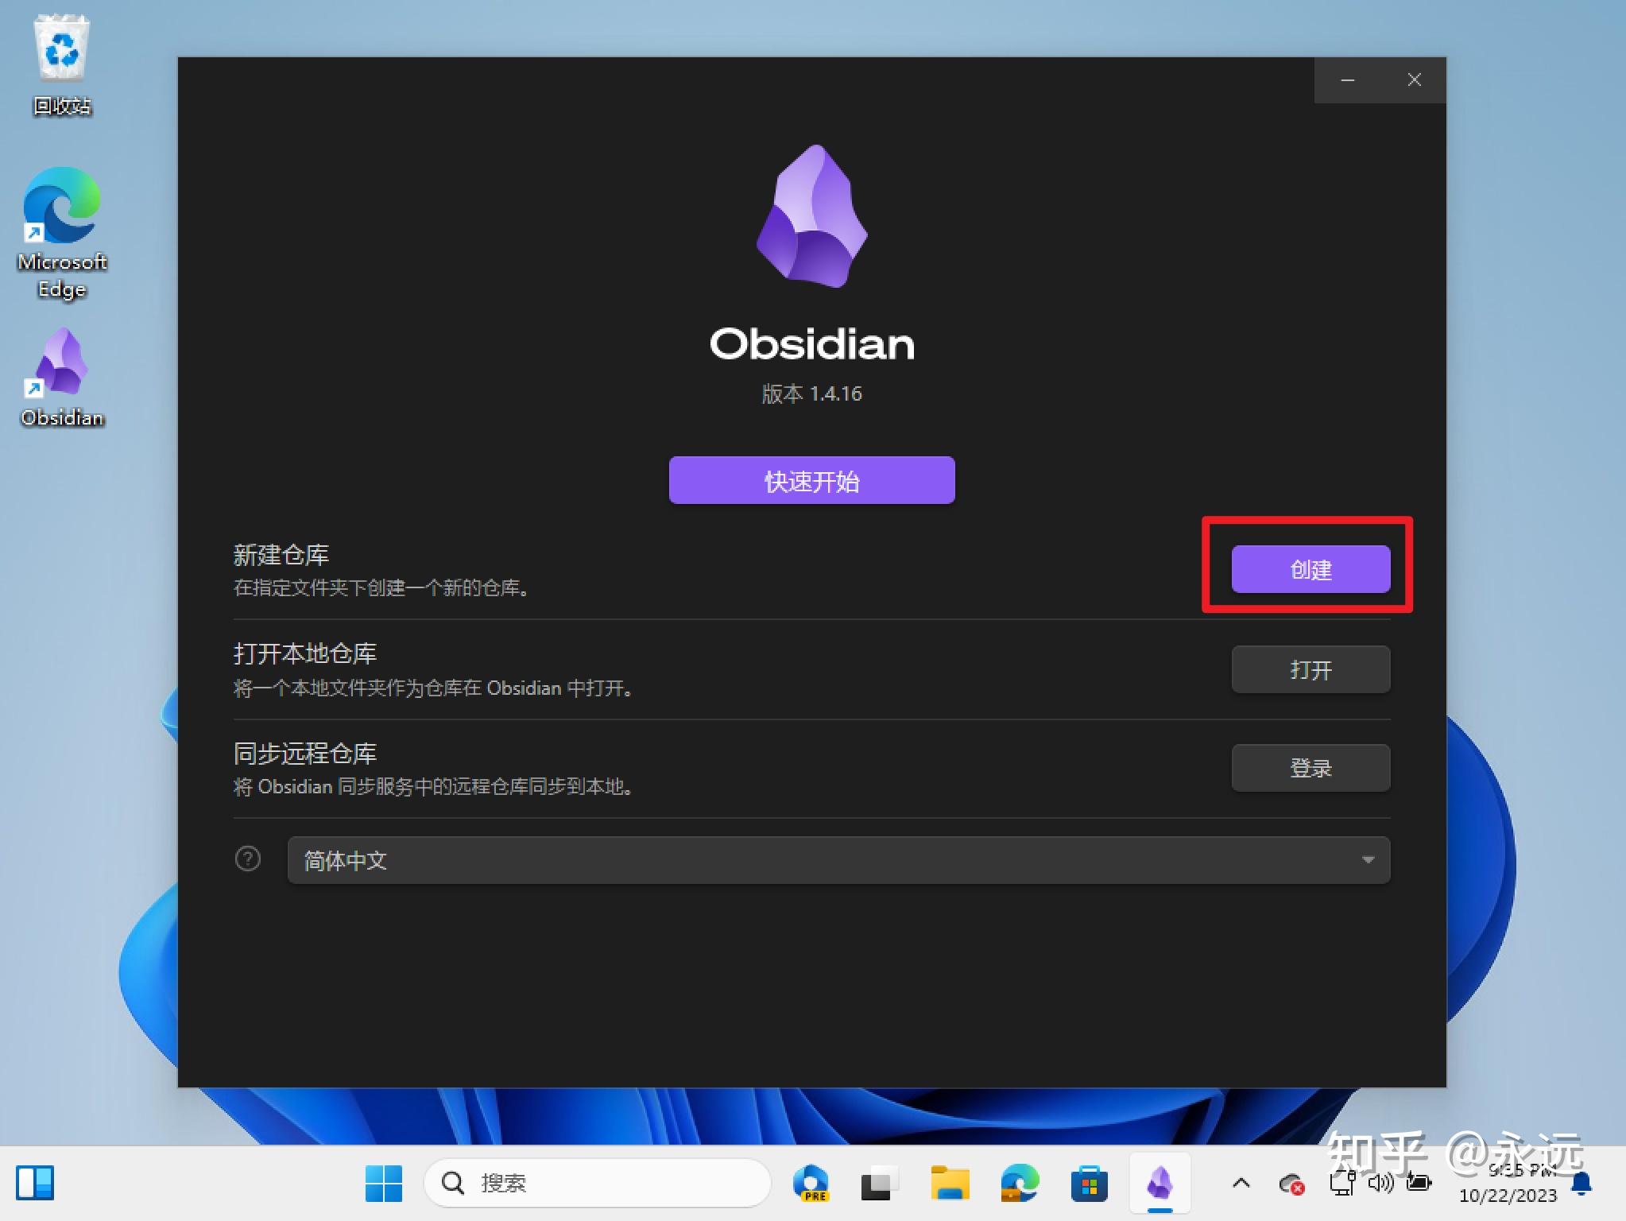Open the Windows Start menu
Viewport: 1626px width, 1221px height.
point(384,1183)
